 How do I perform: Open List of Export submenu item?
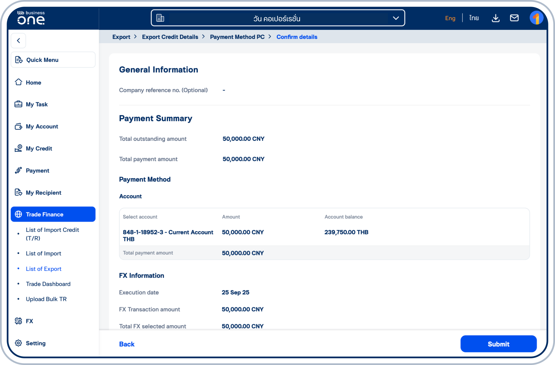pos(43,269)
